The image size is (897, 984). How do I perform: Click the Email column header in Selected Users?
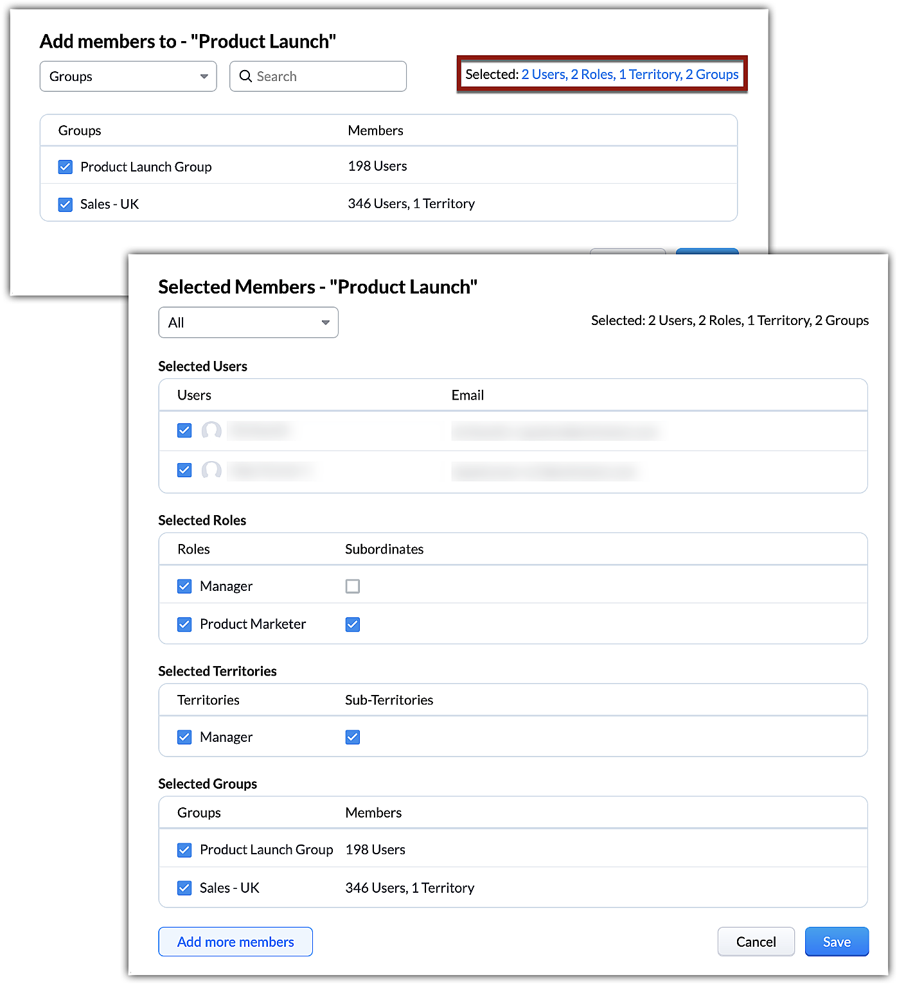coord(468,395)
